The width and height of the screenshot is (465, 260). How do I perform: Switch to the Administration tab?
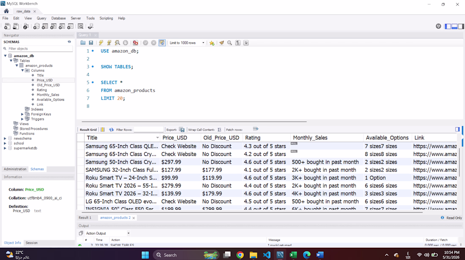click(x=15, y=169)
